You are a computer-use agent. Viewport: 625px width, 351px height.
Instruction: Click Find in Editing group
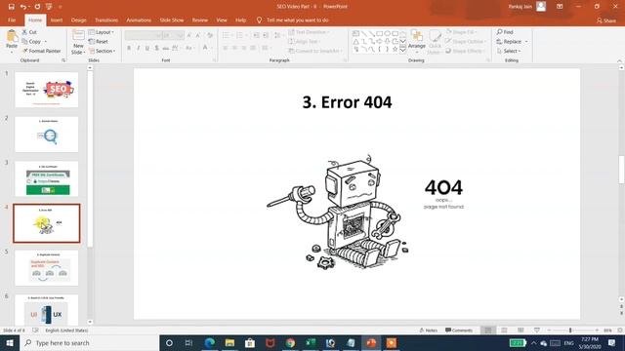pyautogui.click(x=505, y=32)
